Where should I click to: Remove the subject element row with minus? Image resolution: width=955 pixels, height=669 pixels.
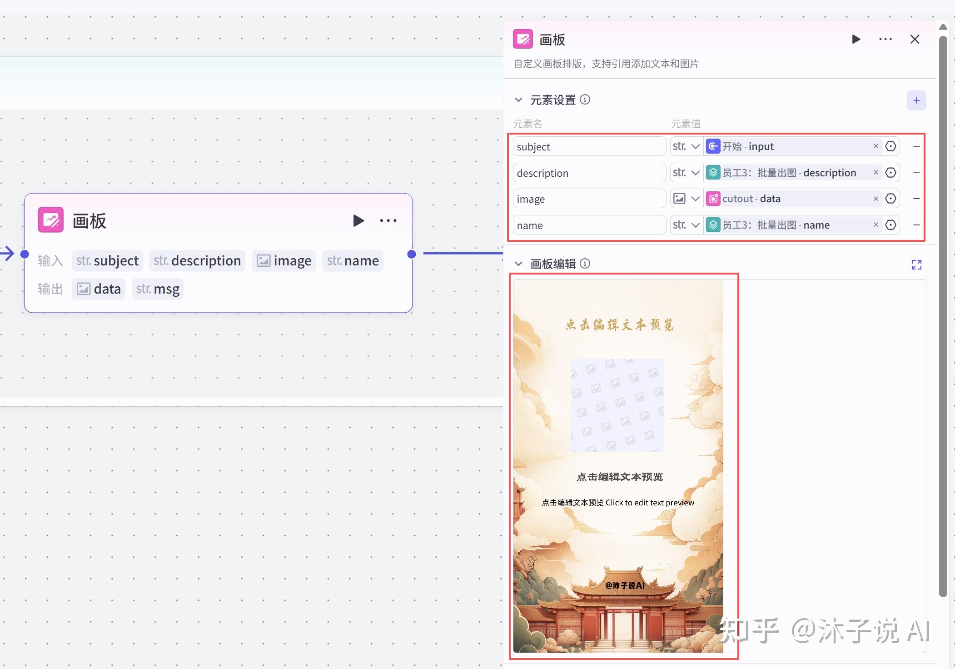click(916, 146)
